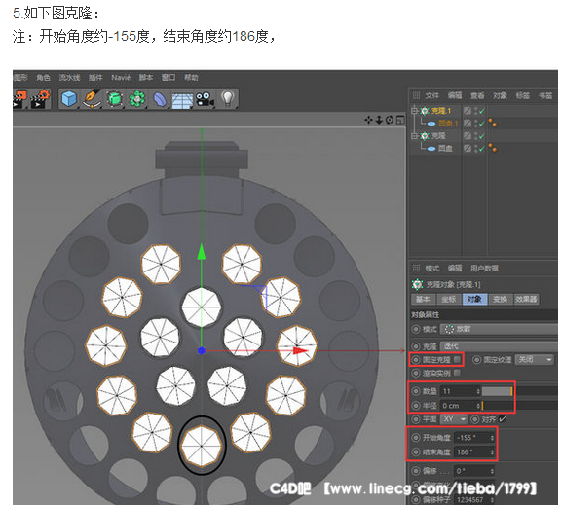Screen dimensions: 562x505
Task: Select the Cube primitive tool
Action: [68, 98]
